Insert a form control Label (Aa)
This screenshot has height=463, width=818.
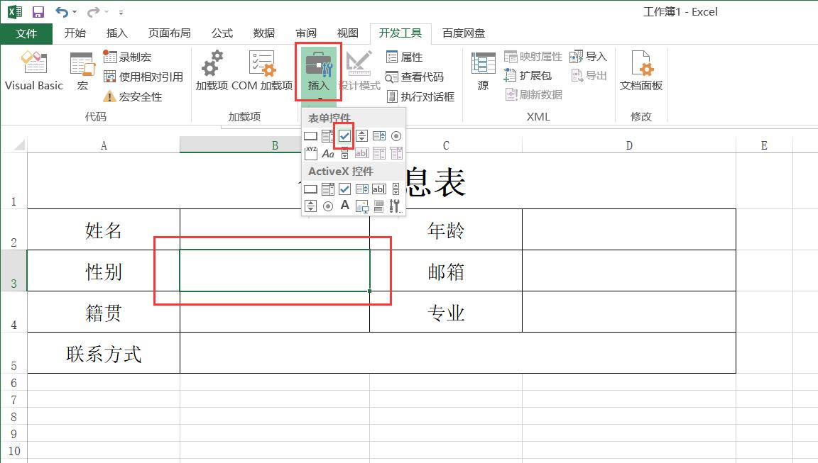(327, 153)
